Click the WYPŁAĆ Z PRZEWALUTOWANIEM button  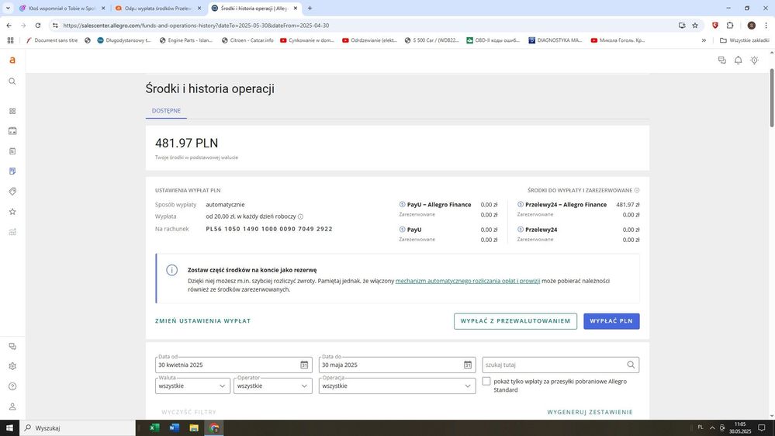click(x=516, y=321)
